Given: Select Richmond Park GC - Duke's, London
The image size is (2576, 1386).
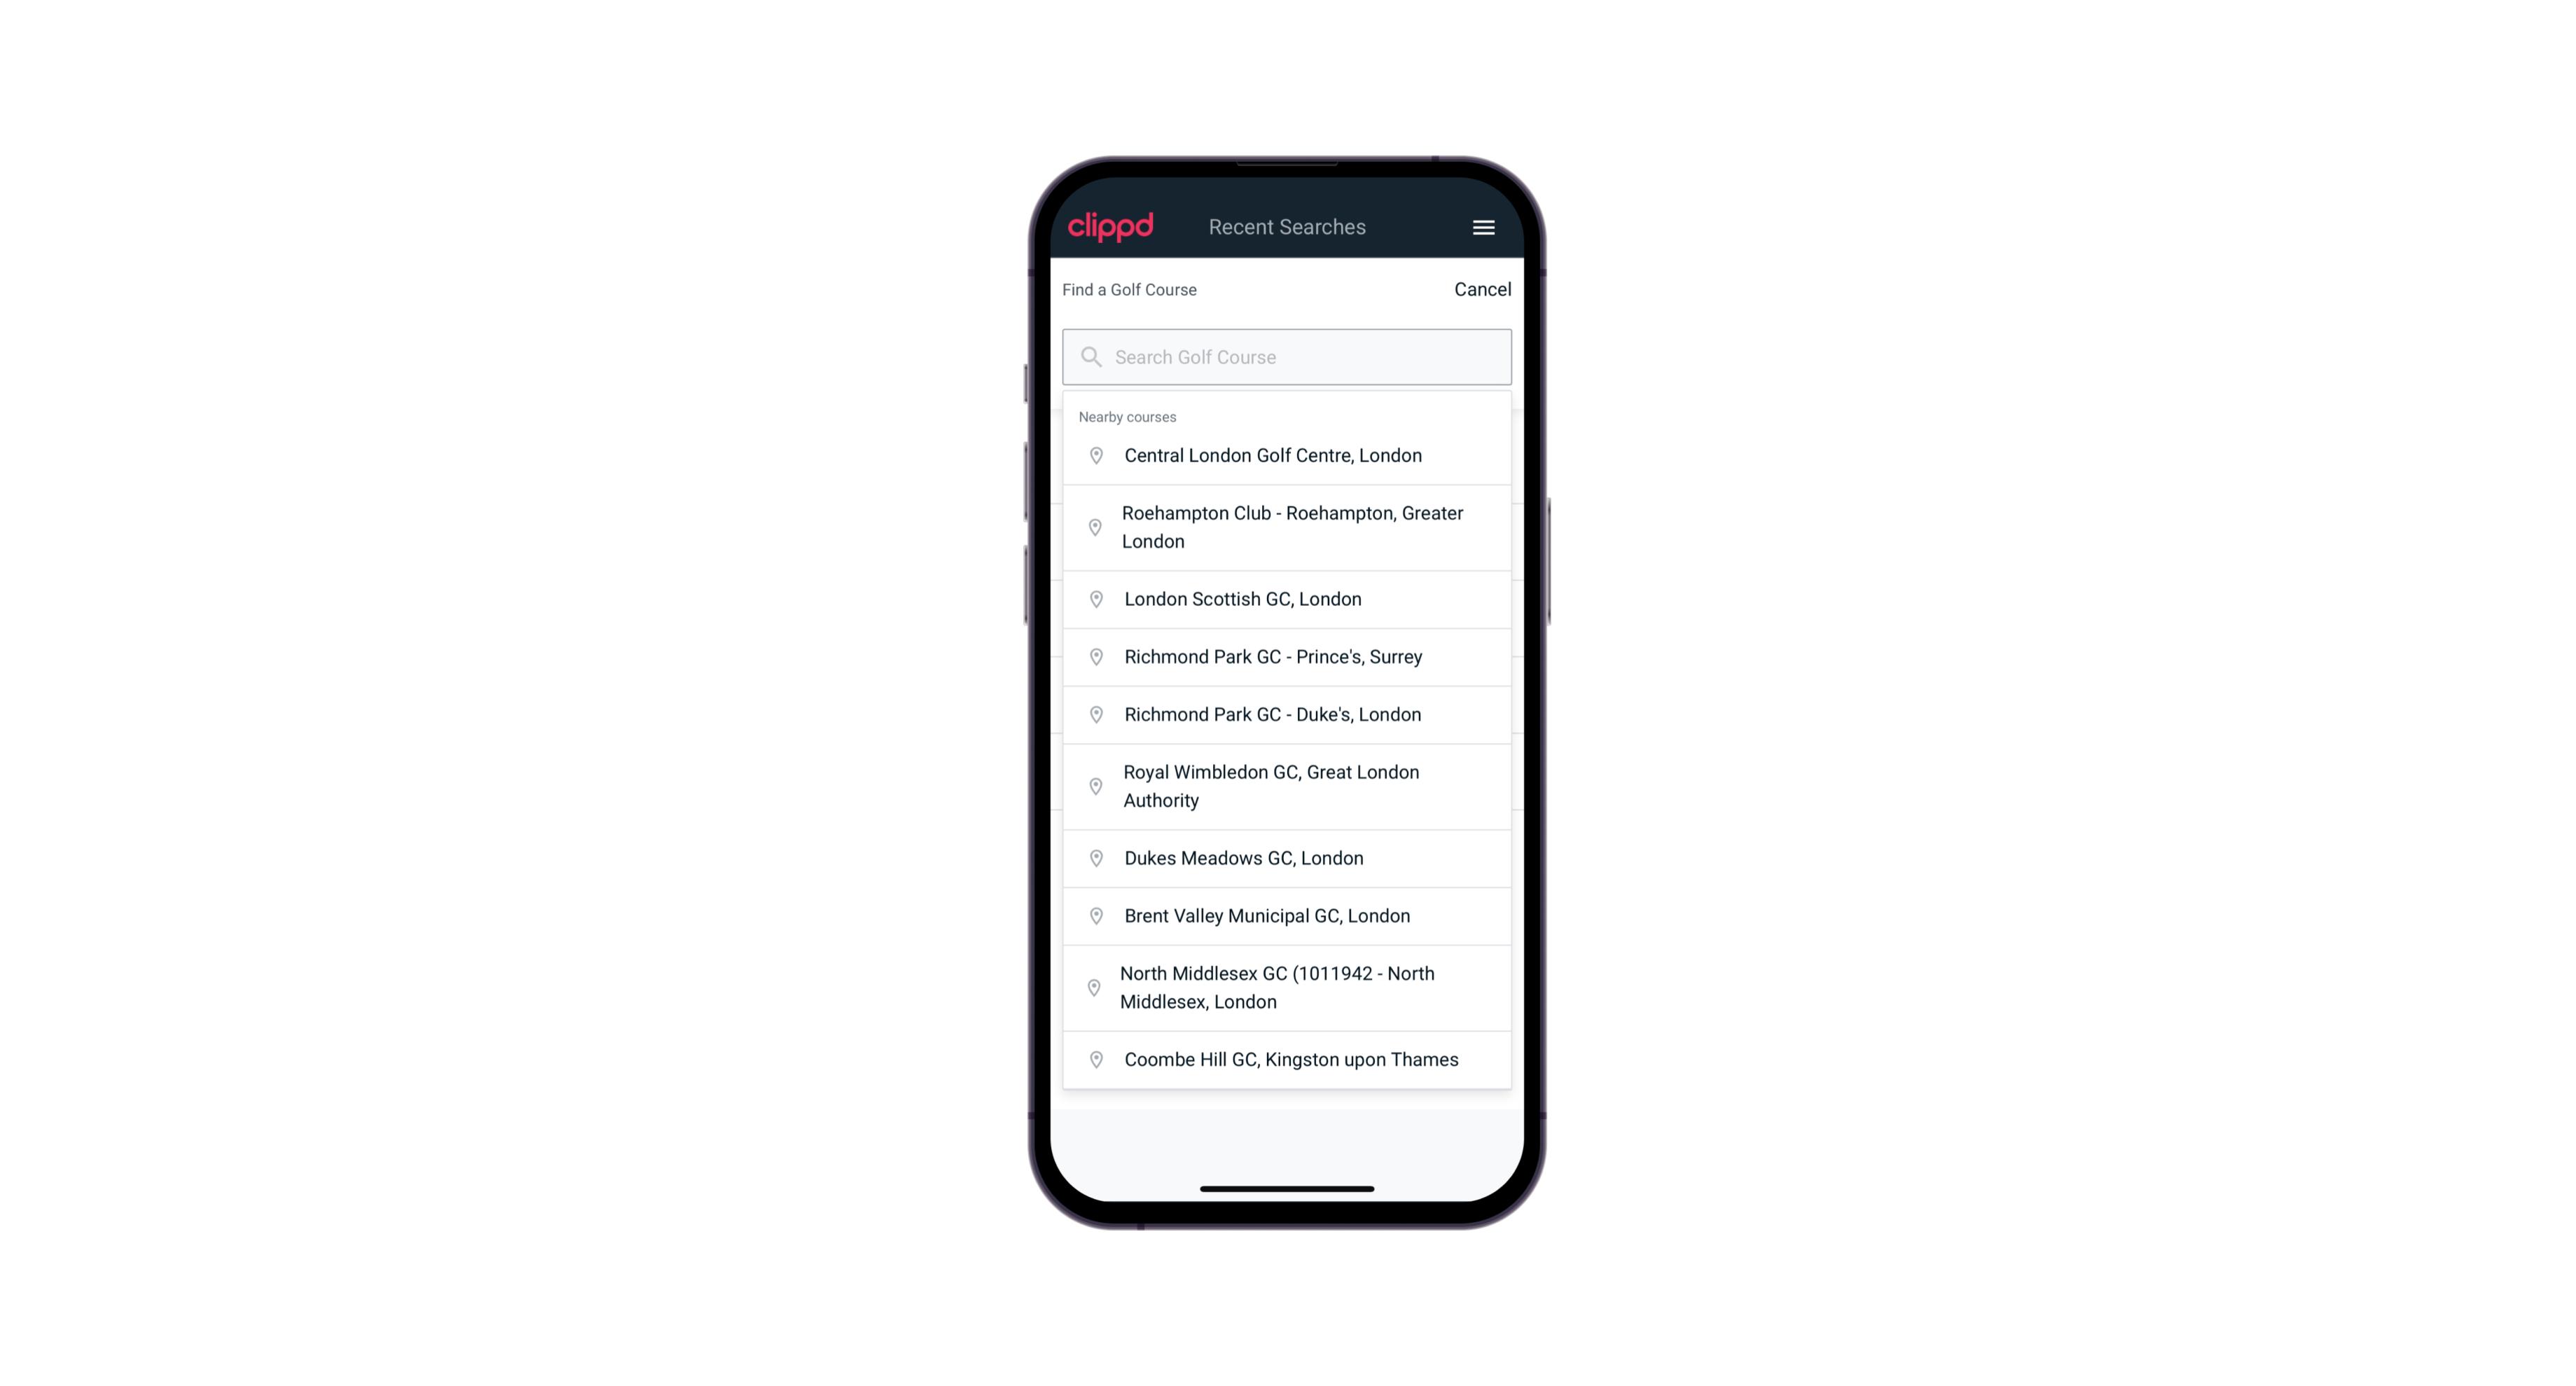Looking at the screenshot, I should (x=1288, y=714).
